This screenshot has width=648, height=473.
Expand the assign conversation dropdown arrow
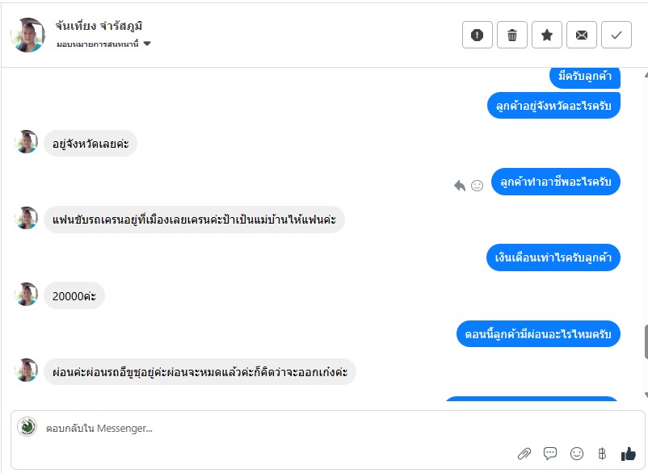click(147, 44)
